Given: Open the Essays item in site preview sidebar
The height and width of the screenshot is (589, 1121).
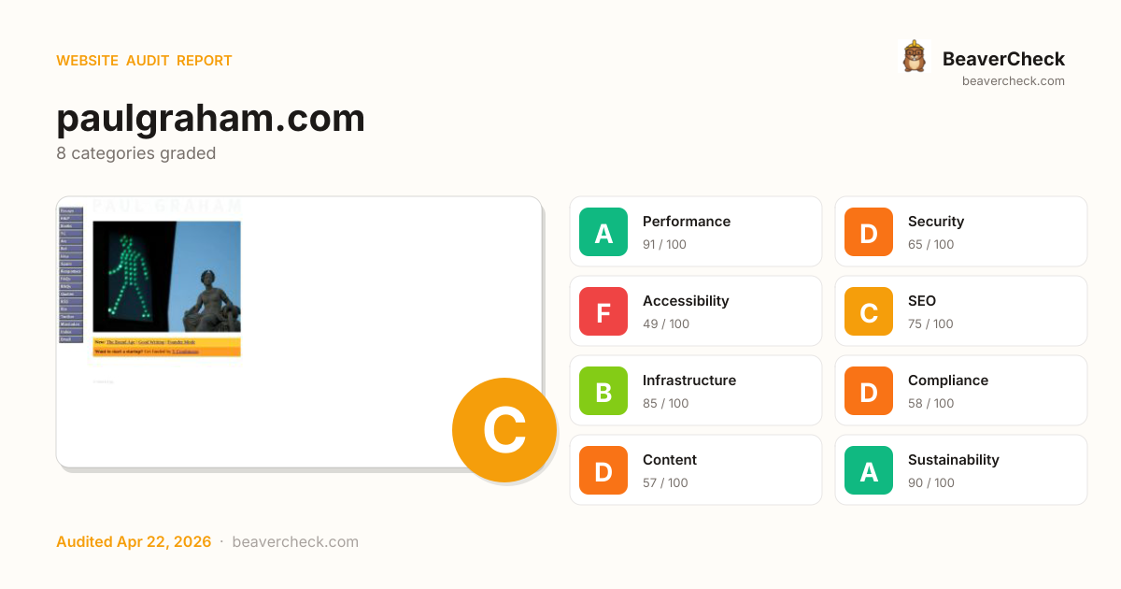Looking at the screenshot, I should pyautogui.click(x=71, y=211).
